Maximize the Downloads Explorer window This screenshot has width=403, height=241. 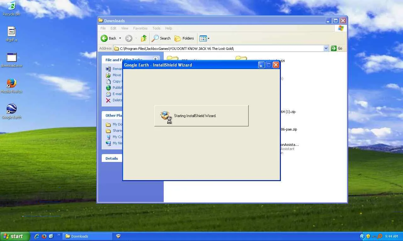click(x=336, y=21)
